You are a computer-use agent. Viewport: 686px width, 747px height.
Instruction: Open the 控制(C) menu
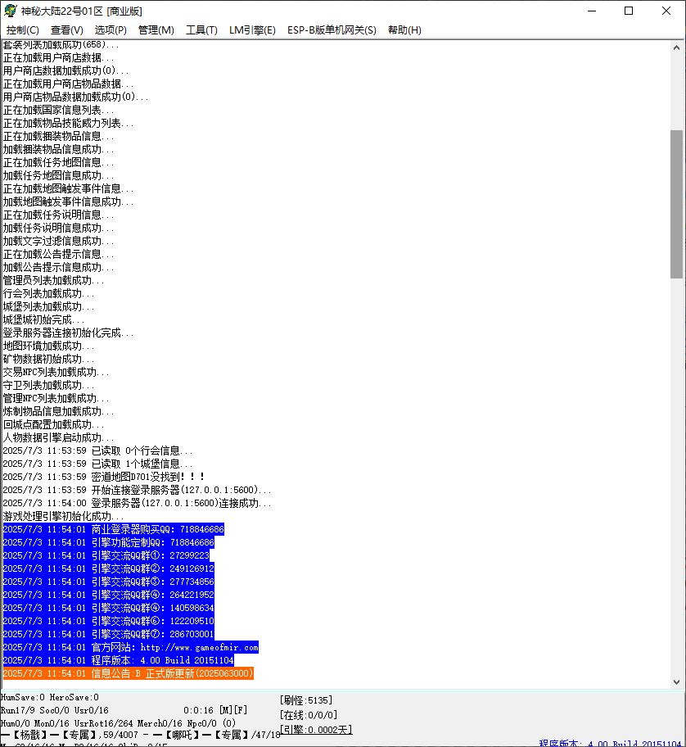pos(22,30)
